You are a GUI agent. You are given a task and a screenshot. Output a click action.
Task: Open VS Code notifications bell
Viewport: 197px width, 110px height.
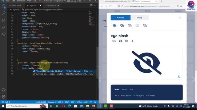pos(95,102)
